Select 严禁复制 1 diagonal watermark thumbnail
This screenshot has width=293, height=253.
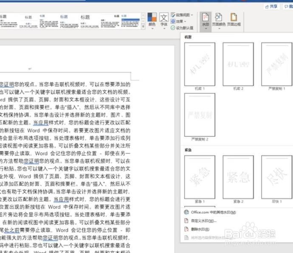[277, 64]
